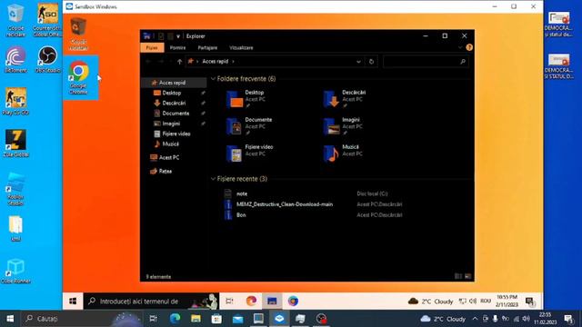This screenshot has height=327, width=582.
Task: Open host Recycle Bin desktop icon
Action: (15, 20)
